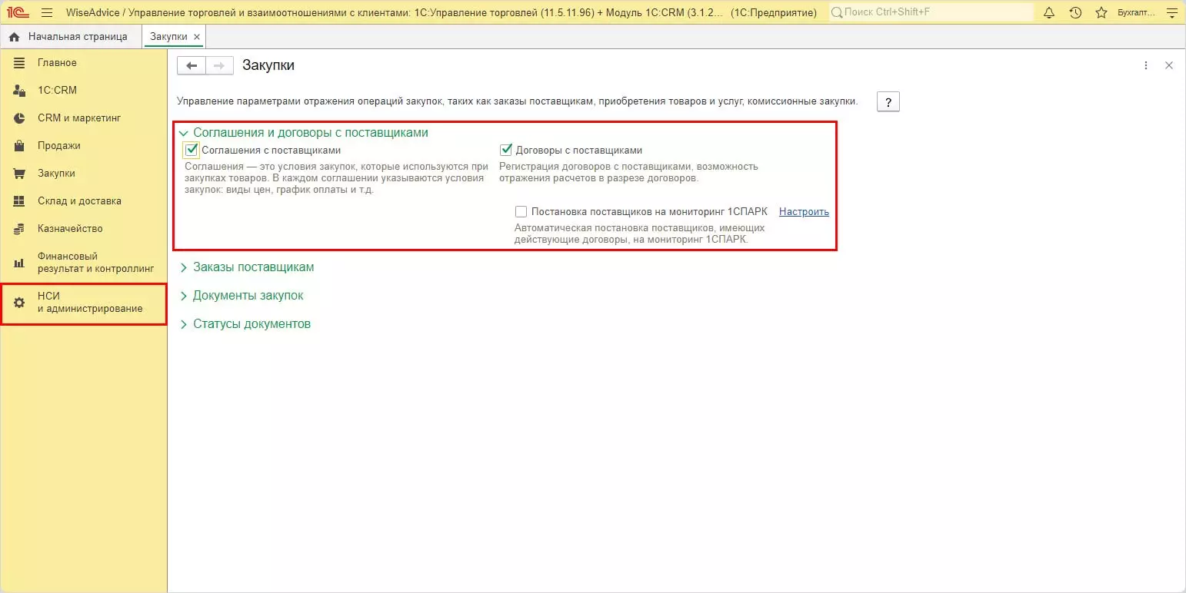Expand the Заказы поставщикам group
This screenshot has width=1186, height=593.
pyautogui.click(x=247, y=267)
